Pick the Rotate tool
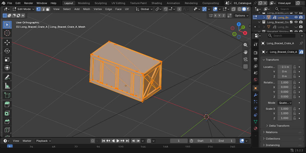Image resolution: width=306 pixels, height=153 pixels. [7, 51]
